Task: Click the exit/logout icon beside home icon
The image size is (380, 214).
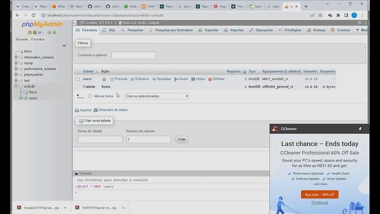Action: point(34,32)
